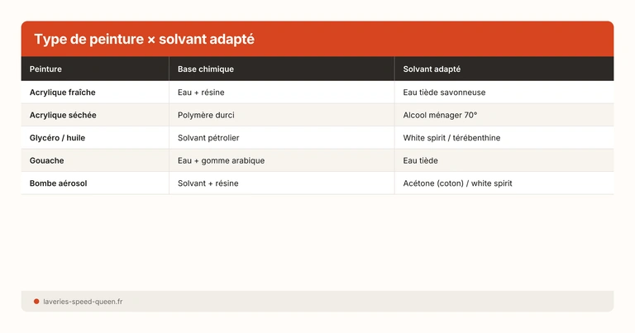Open the laveries-speed-queen.fr link
635x333 pixels.
point(83,302)
